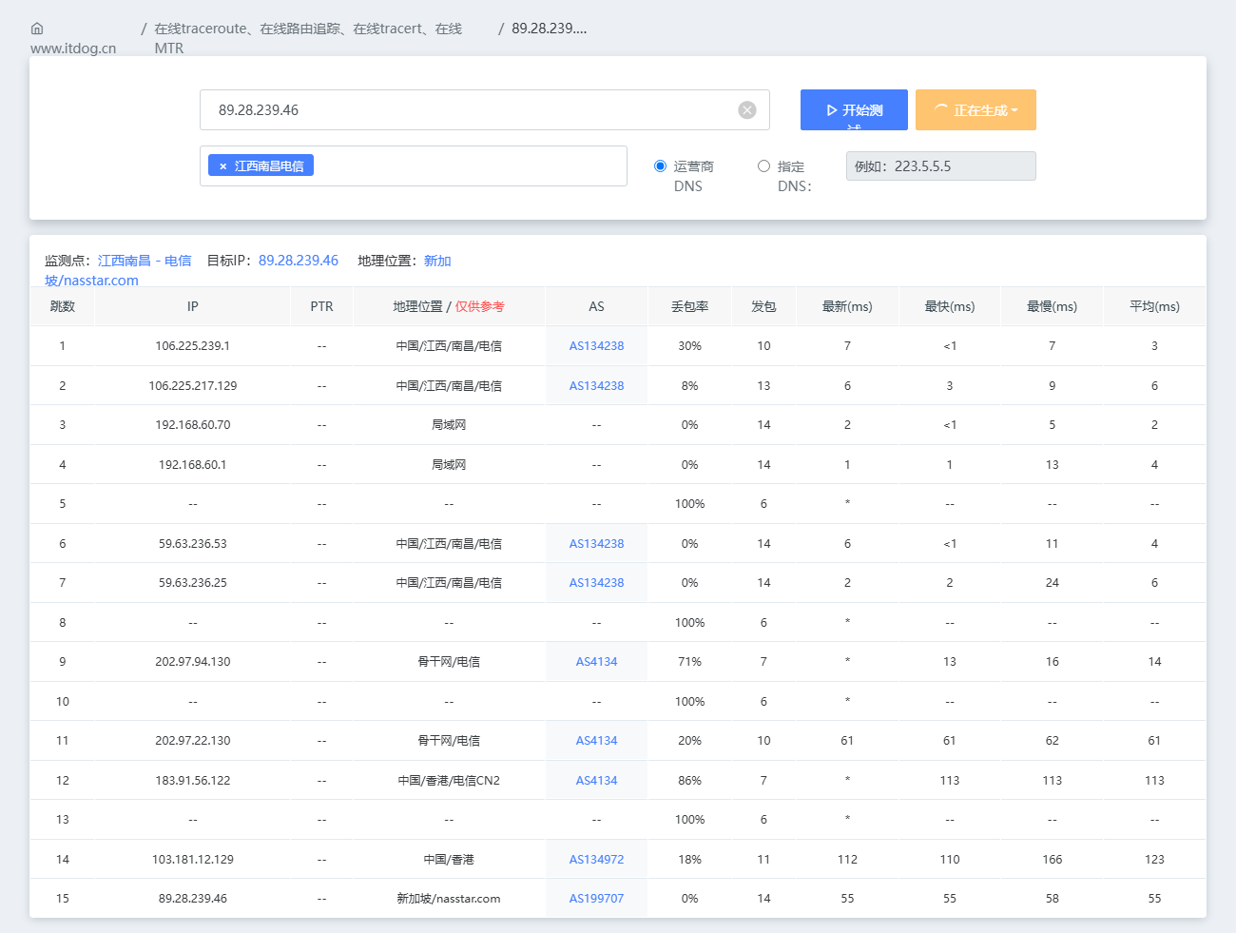
Task: Click the 86% packet loss cell
Action: tap(689, 781)
